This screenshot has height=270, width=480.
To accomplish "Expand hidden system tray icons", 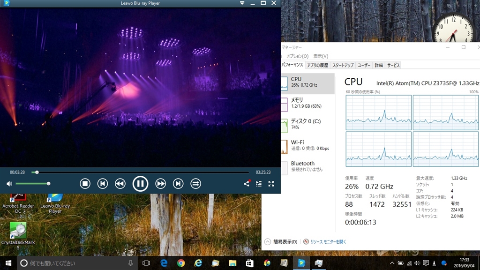I will (x=392, y=263).
